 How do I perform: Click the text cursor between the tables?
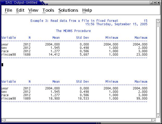2,64
